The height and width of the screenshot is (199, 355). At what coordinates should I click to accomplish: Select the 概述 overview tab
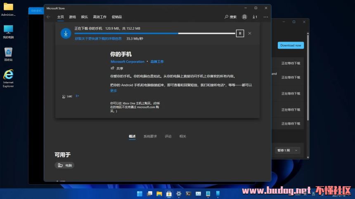132,136
